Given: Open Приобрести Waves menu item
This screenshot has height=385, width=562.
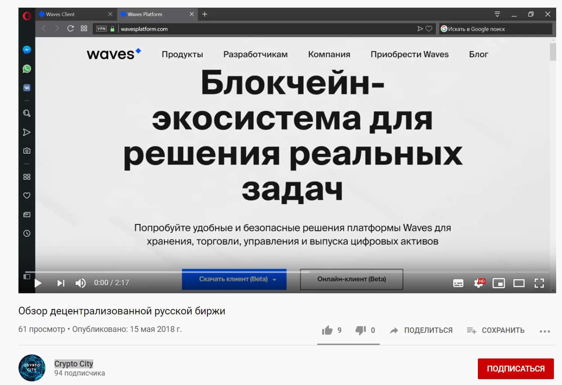Looking at the screenshot, I should pyautogui.click(x=409, y=54).
